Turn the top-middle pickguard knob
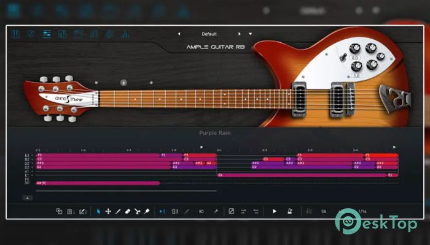Viewport: 430px width, 245px height. (371, 48)
